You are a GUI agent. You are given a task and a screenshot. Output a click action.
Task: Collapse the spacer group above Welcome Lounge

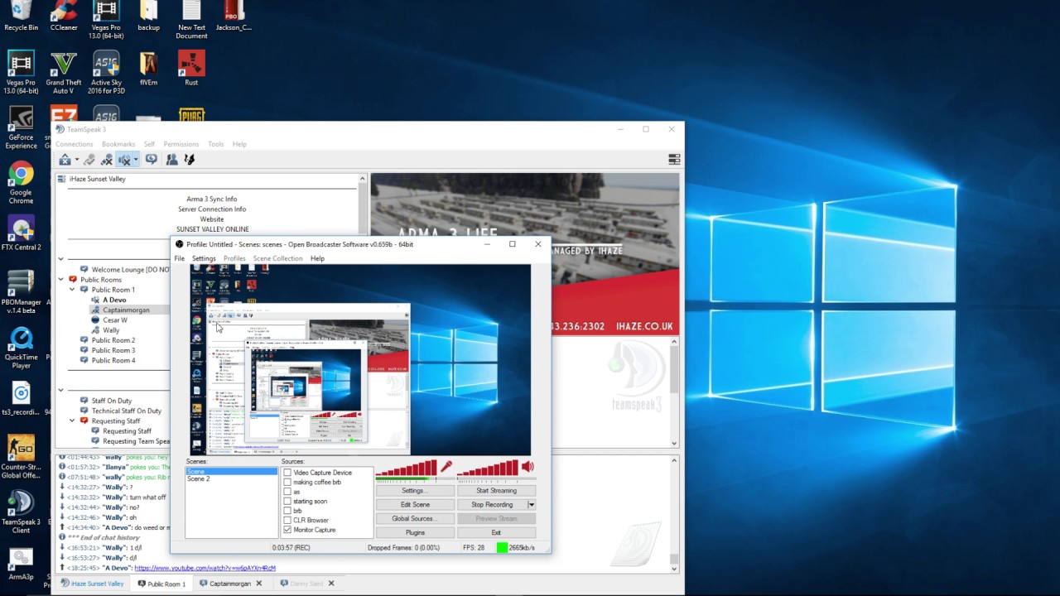tap(60, 259)
